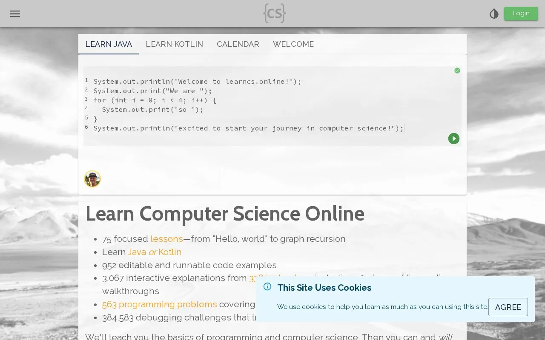Open the hamburger navigation menu
Viewport: 545px width, 340px height.
pyautogui.click(x=15, y=14)
